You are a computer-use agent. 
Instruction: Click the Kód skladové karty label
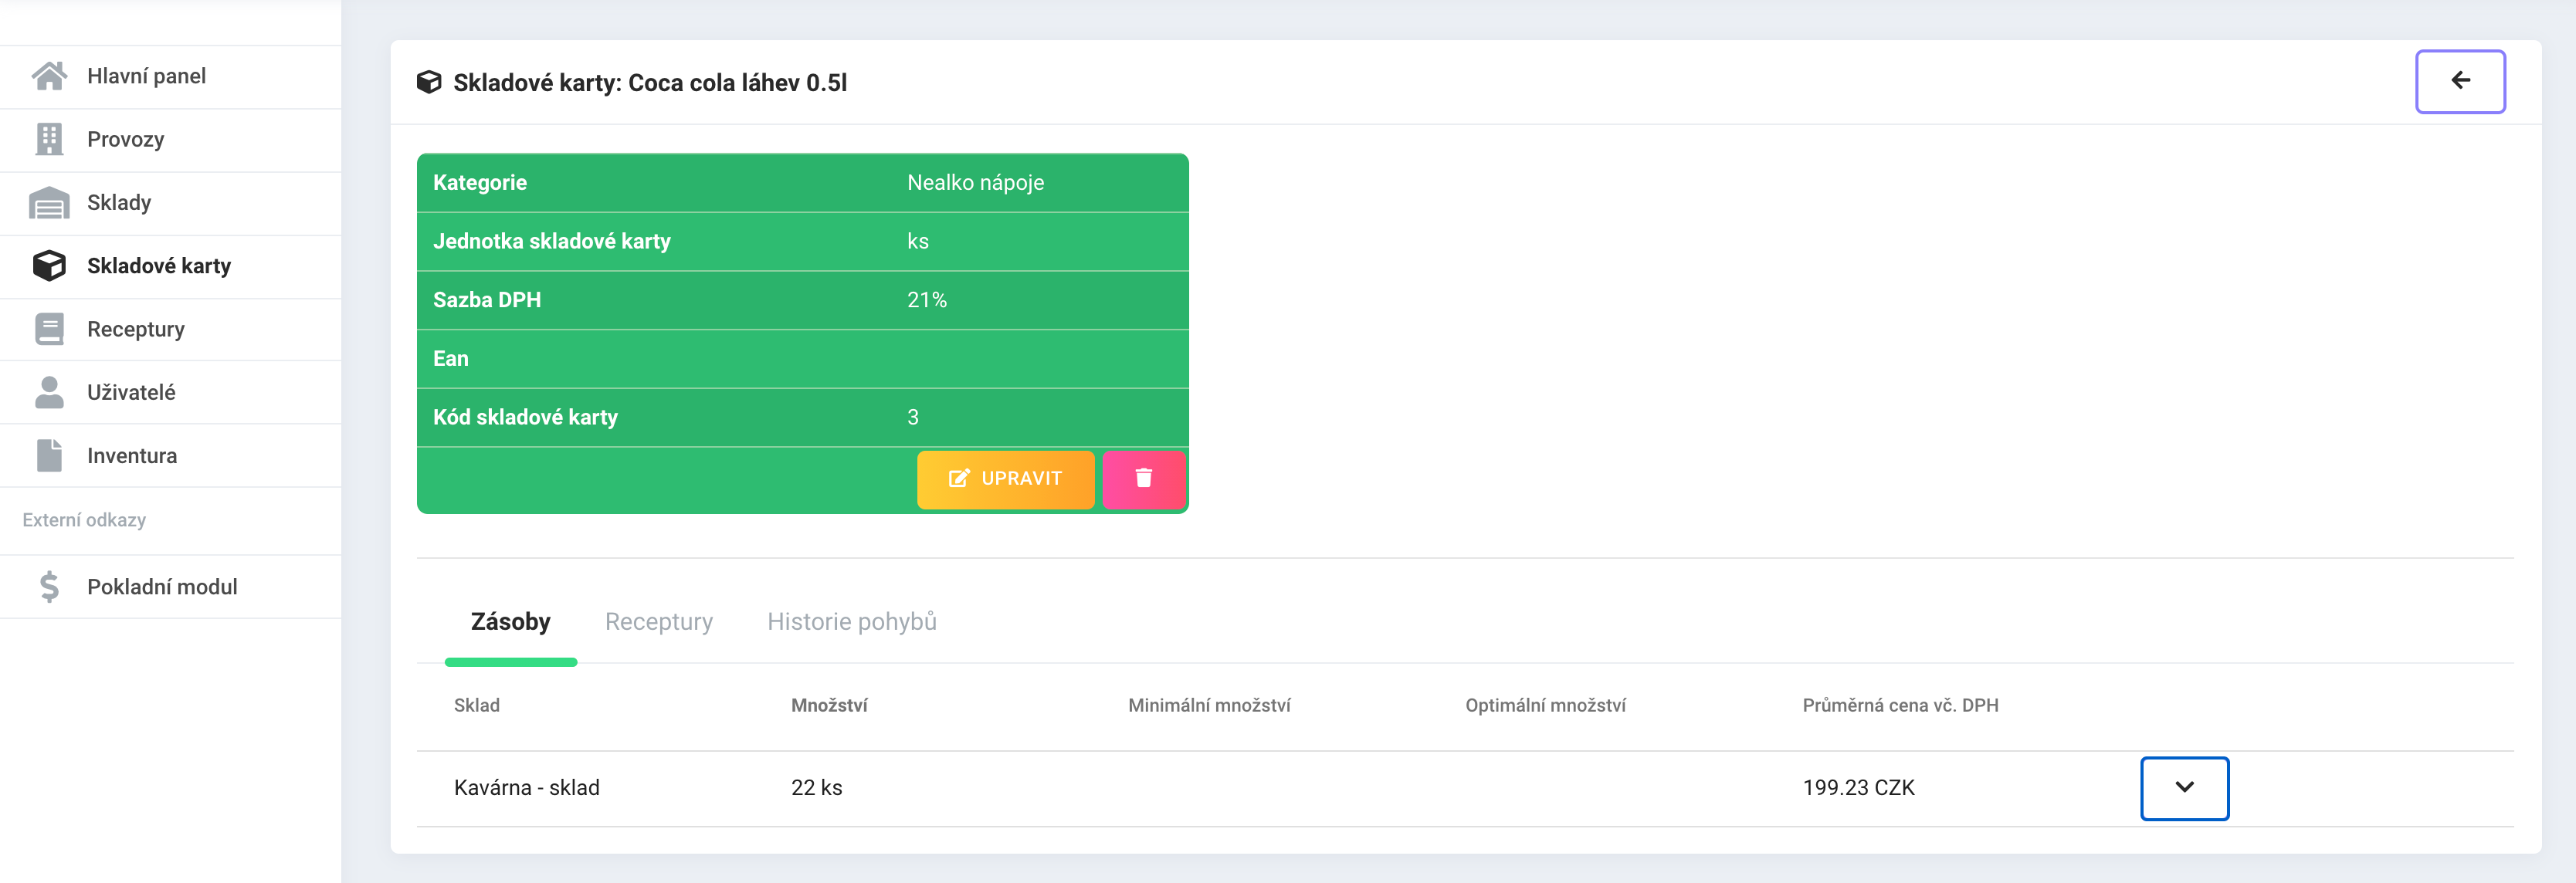[x=525, y=417]
